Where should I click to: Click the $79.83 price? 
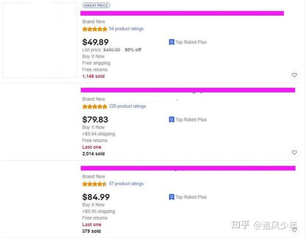click(95, 120)
